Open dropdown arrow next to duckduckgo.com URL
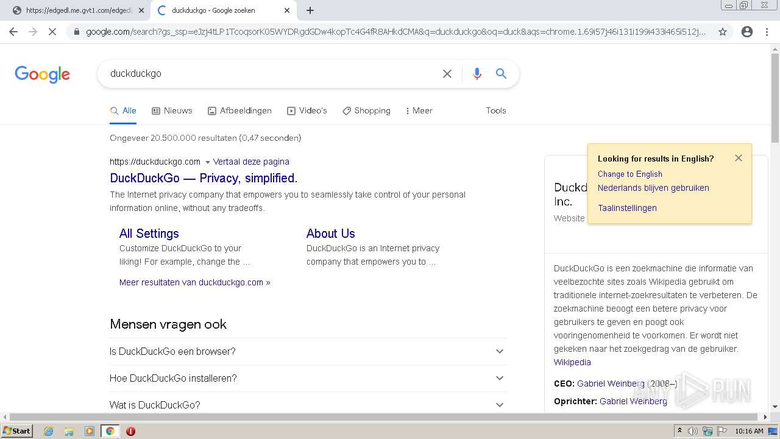 click(x=207, y=162)
